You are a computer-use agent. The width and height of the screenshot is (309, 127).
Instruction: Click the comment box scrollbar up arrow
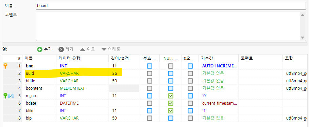coord(302,15)
